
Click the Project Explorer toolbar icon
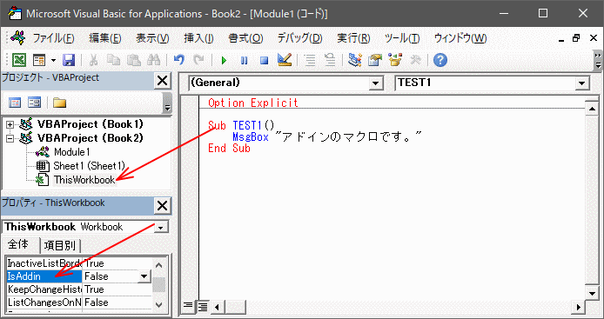click(354, 60)
